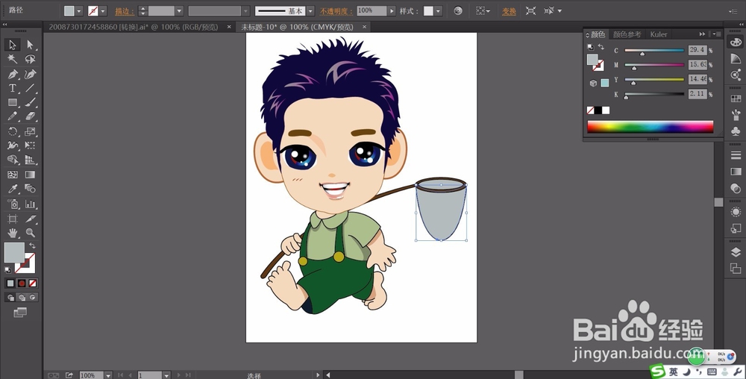Image resolution: width=746 pixels, height=379 pixels.
Task: Open the Symbols panel club icon
Action: [x=736, y=131]
